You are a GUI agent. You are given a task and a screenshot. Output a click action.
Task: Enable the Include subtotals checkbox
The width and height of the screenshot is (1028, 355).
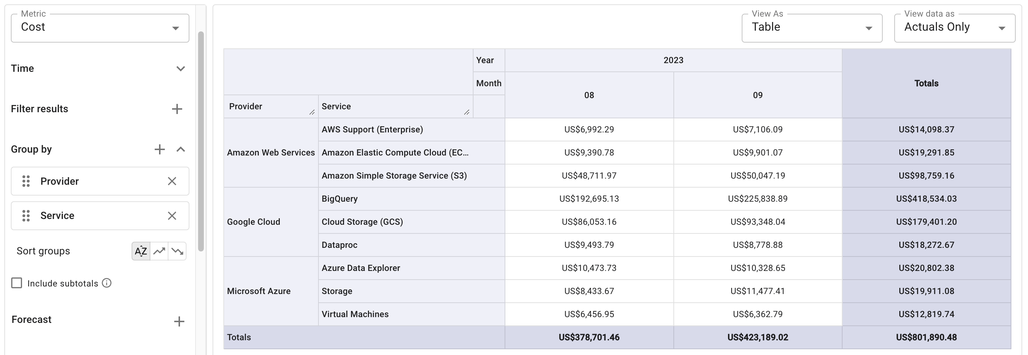[x=17, y=283]
